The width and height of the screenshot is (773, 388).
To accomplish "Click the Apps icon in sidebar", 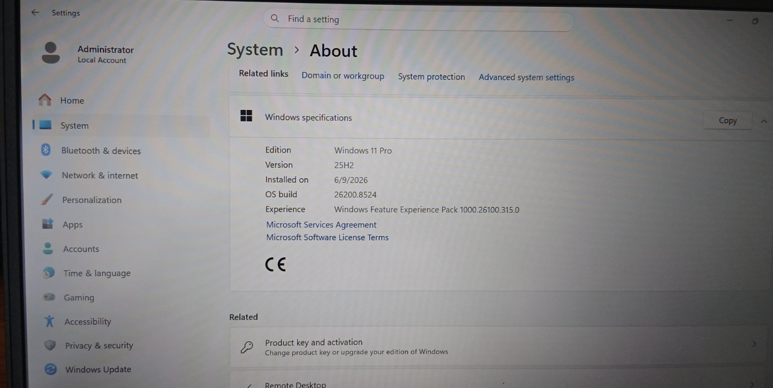I will pos(47,224).
